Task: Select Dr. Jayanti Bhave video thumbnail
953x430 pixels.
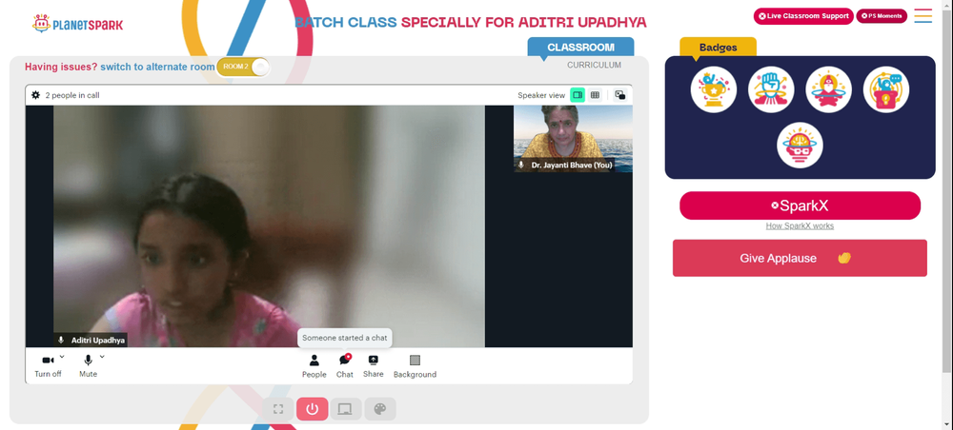Action: pyautogui.click(x=573, y=139)
